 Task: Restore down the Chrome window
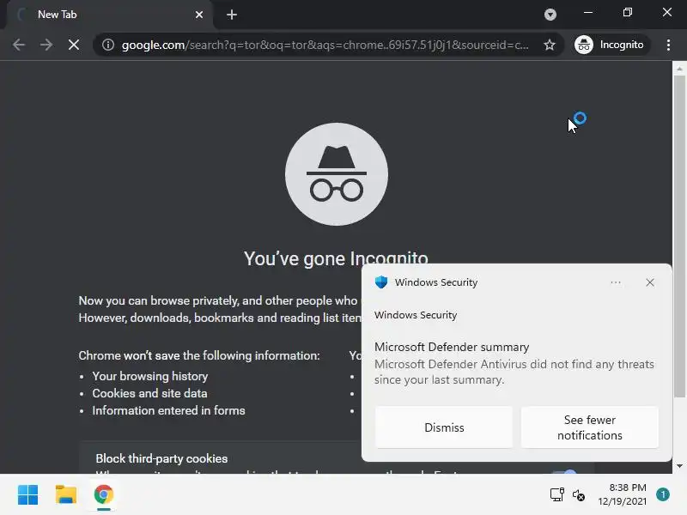[x=628, y=13]
